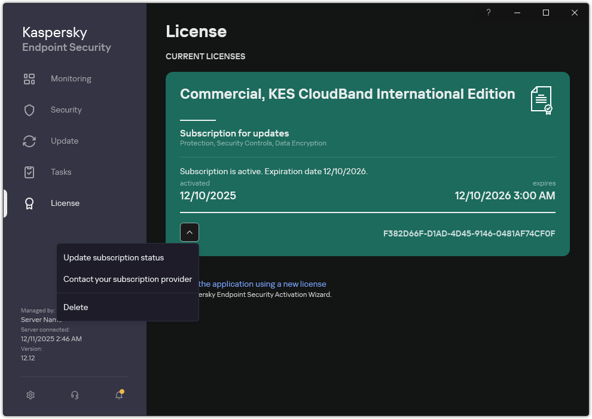Screen dimensions: 592x419
Task: Select the Security shield icon
Action: click(29, 110)
